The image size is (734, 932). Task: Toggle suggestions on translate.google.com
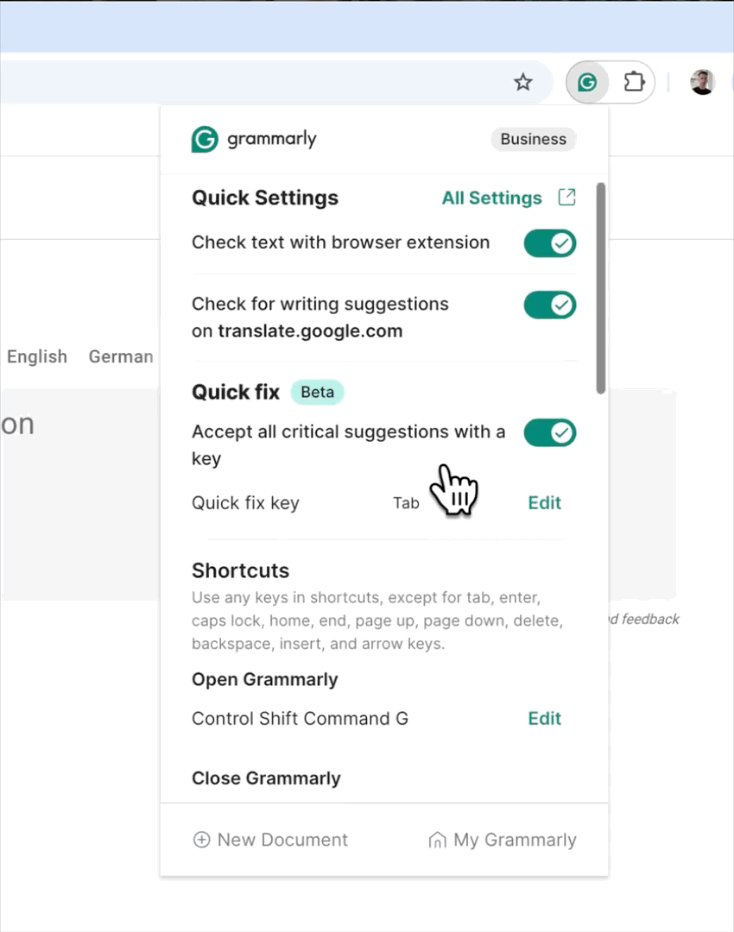(x=550, y=305)
